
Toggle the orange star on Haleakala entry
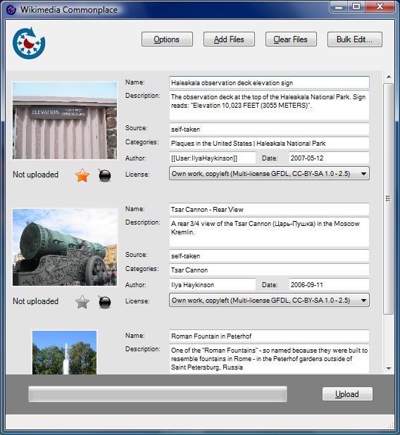click(82, 175)
